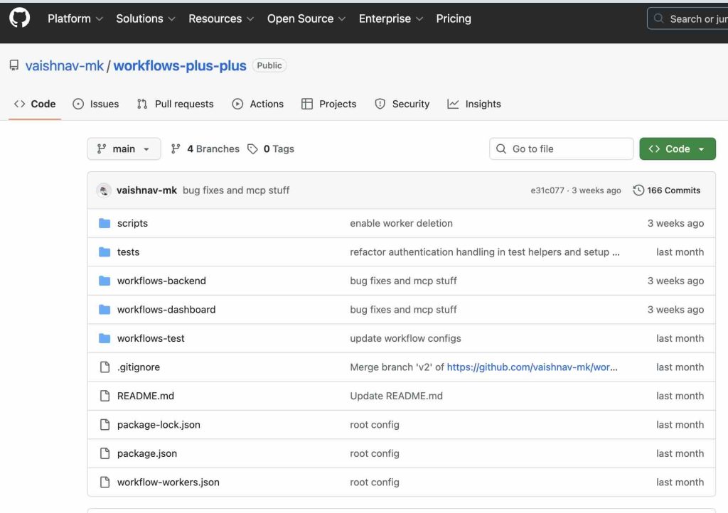Open the Pricing link

[454, 18]
